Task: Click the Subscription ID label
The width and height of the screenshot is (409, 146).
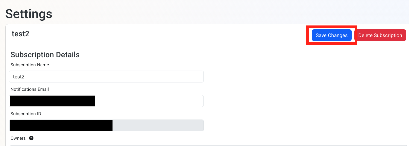Action: pyautogui.click(x=26, y=113)
